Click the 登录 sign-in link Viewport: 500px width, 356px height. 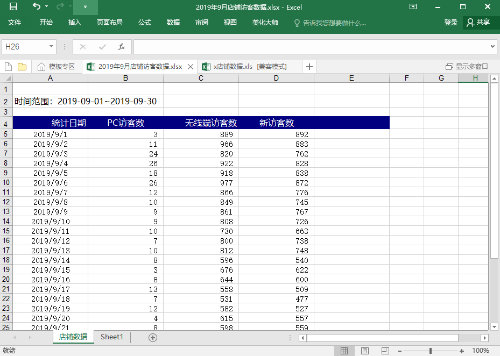tap(451, 23)
